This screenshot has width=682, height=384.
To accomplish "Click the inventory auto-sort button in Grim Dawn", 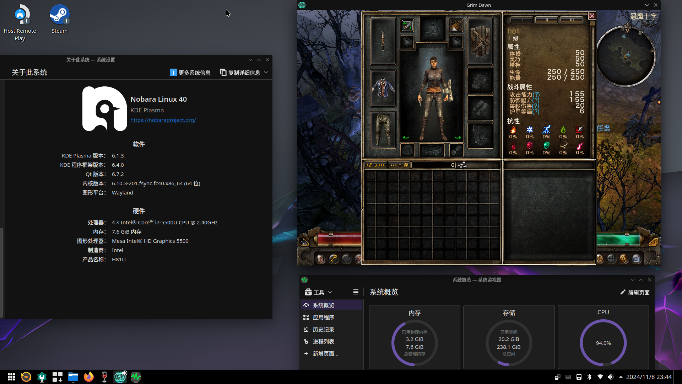I will (x=375, y=165).
